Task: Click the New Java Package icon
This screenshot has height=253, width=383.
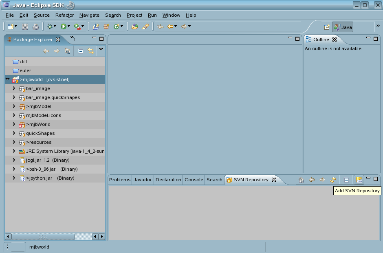Action: point(106,26)
